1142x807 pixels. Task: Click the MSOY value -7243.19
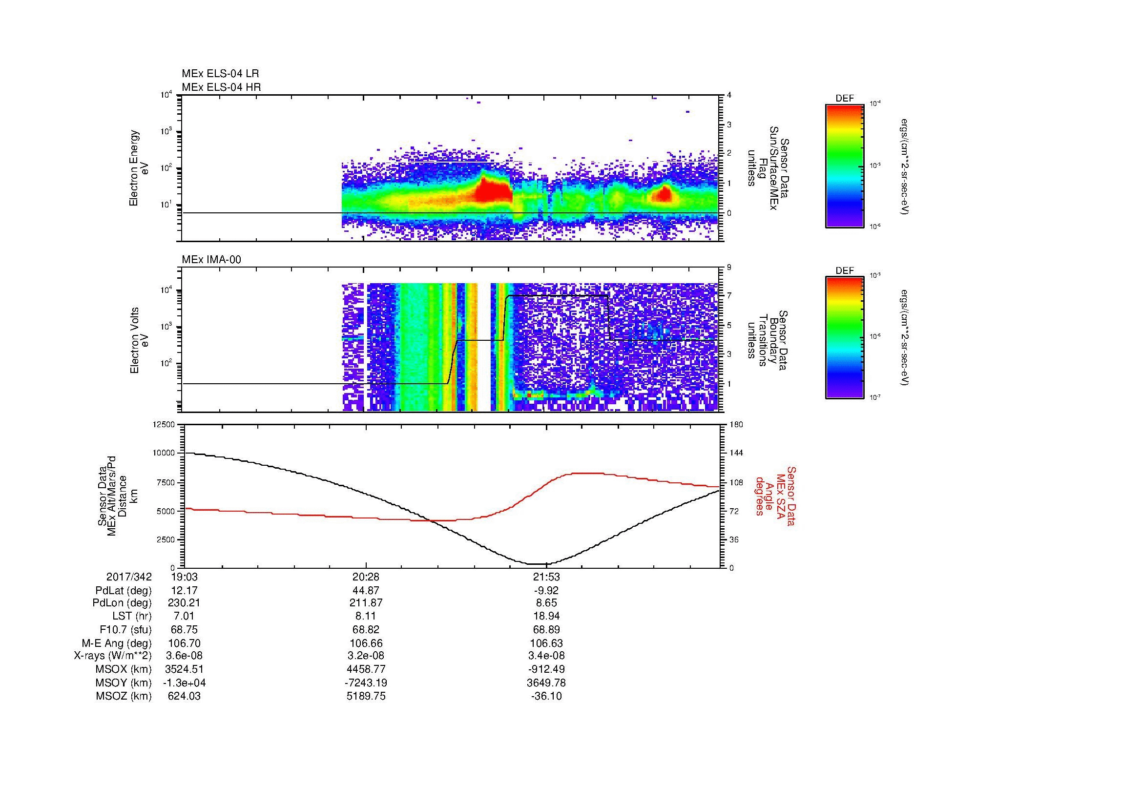366,683
